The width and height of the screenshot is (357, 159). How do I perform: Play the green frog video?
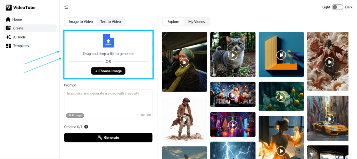click(x=281, y=97)
